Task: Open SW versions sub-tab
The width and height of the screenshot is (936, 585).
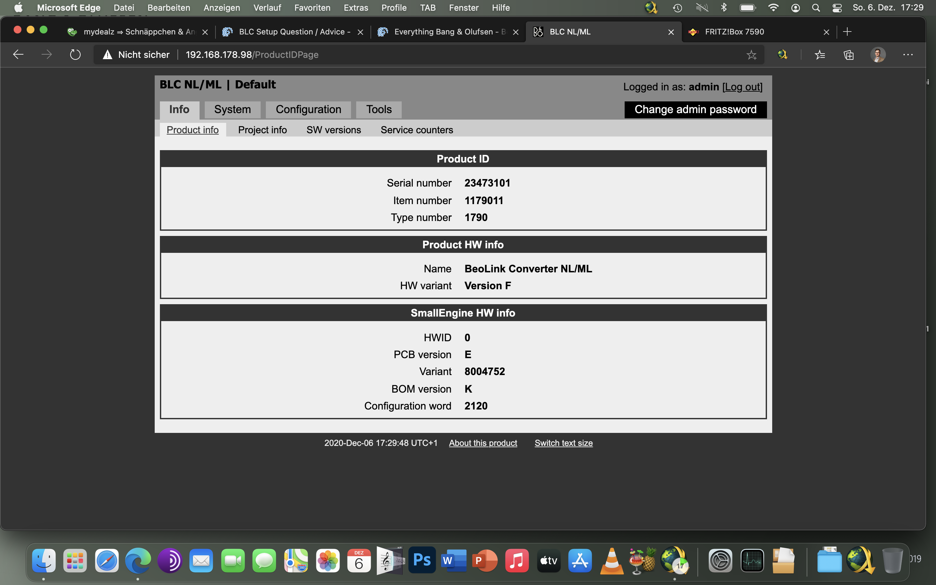Action: pyautogui.click(x=333, y=130)
